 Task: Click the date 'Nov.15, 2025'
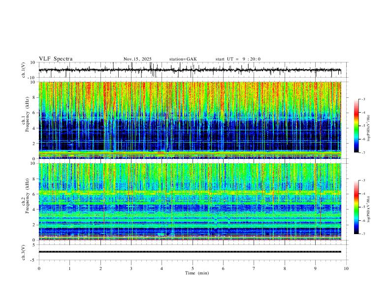click(x=137, y=59)
